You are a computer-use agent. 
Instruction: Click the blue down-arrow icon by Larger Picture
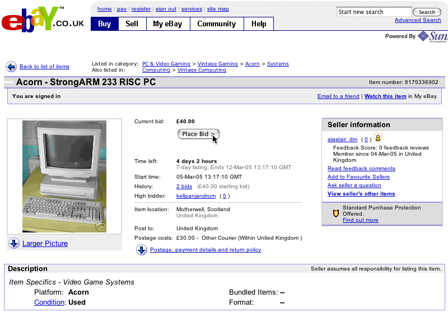15,243
